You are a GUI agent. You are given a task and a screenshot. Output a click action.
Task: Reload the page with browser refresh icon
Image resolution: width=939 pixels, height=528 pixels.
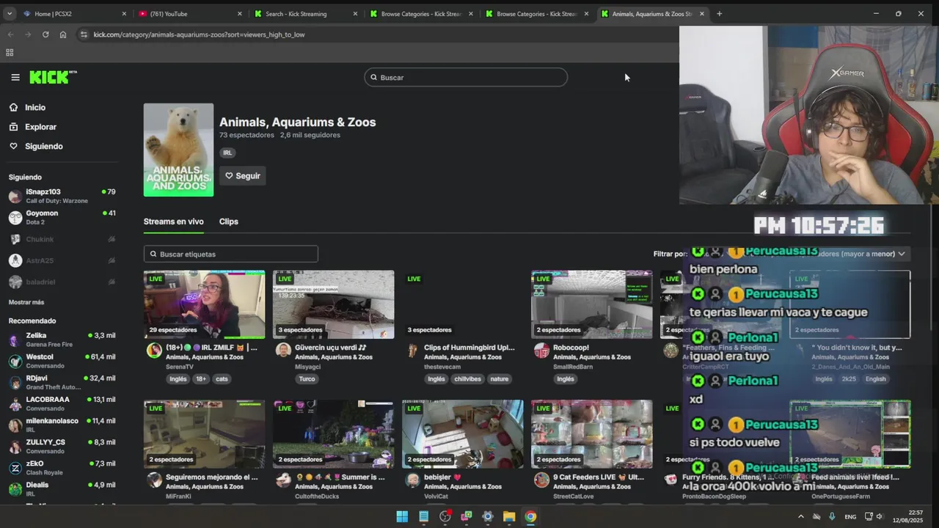[x=45, y=34]
